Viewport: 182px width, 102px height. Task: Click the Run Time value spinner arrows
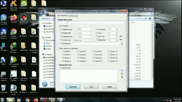click(x=117, y=37)
